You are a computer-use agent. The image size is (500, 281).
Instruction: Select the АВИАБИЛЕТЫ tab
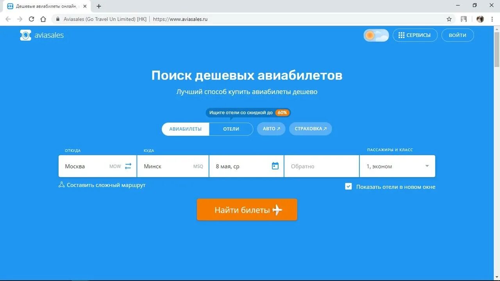tap(185, 129)
